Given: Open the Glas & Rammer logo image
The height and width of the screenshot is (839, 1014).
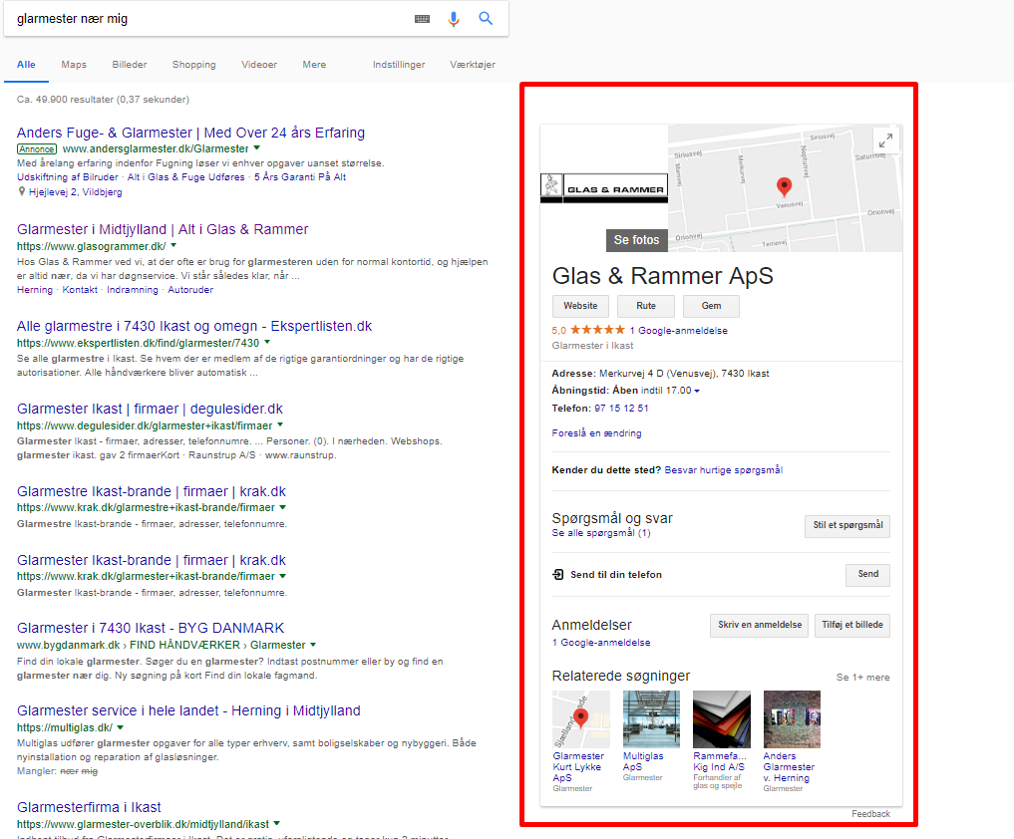Looking at the screenshot, I should [x=604, y=188].
